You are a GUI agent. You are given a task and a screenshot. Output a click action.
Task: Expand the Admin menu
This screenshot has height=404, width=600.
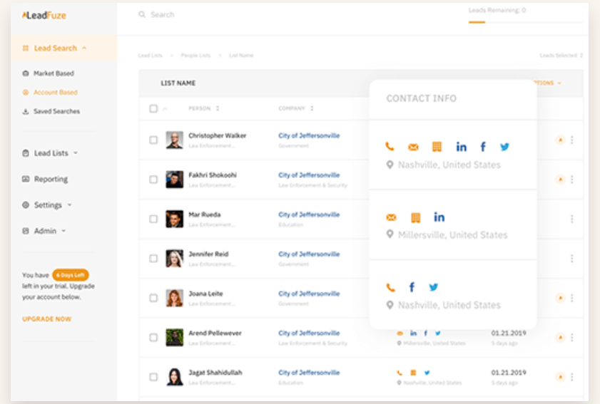(45, 231)
